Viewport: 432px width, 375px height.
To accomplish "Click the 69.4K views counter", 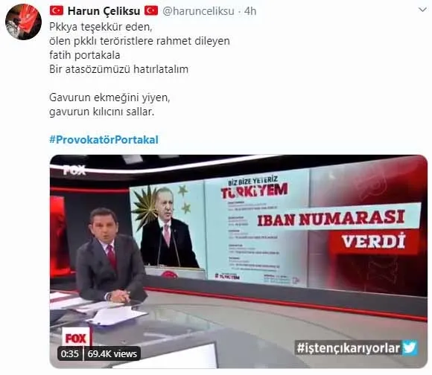I will pyautogui.click(x=112, y=353).
